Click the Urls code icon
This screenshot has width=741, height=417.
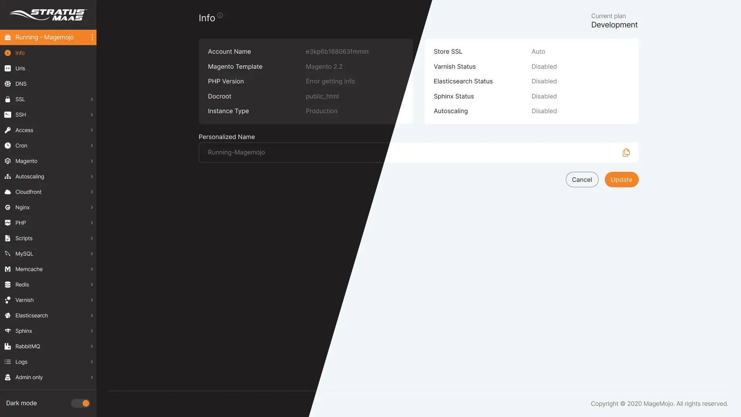coord(8,68)
